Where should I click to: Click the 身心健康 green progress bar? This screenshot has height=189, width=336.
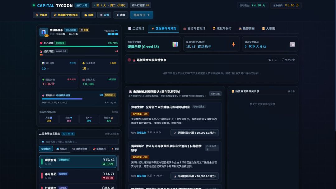79,46
